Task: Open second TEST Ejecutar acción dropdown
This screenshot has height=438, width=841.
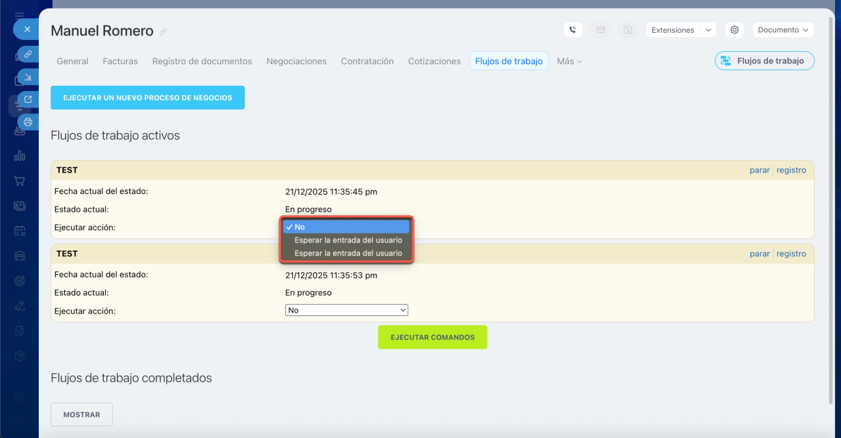Action: 346,310
